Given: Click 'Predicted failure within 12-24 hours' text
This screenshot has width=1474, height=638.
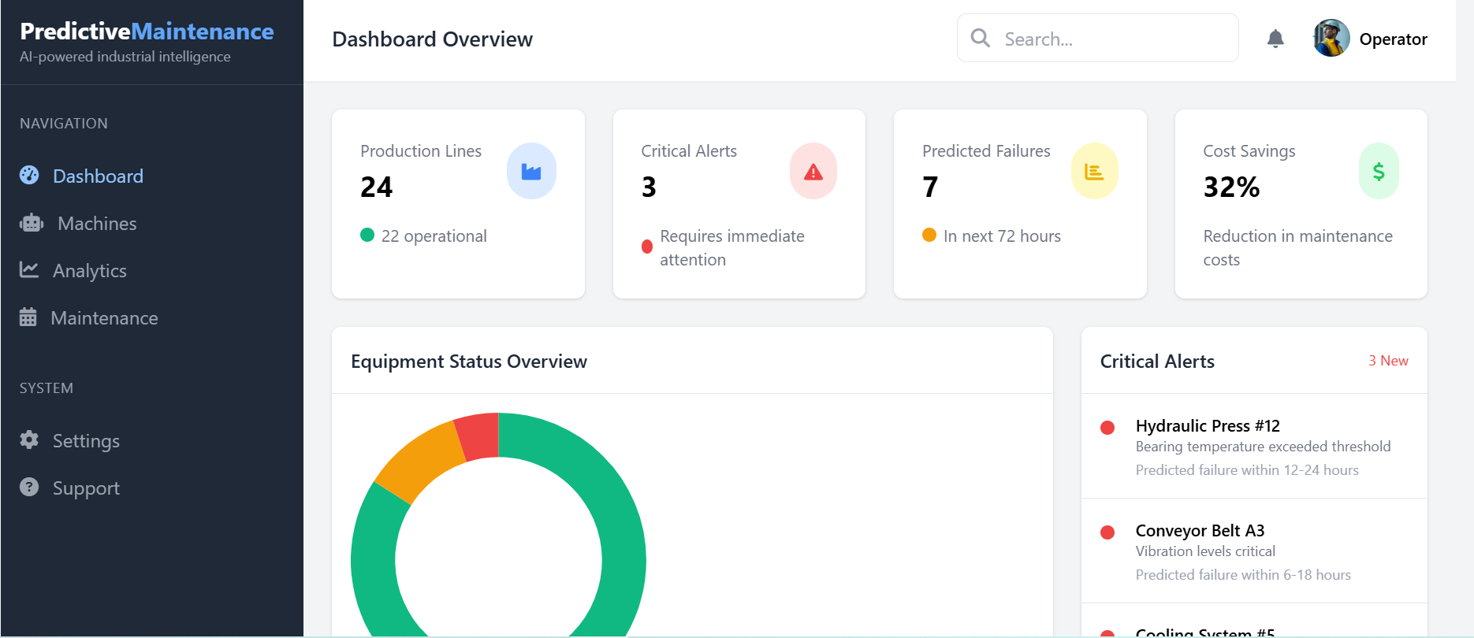Looking at the screenshot, I should click(x=1247, y=470).
